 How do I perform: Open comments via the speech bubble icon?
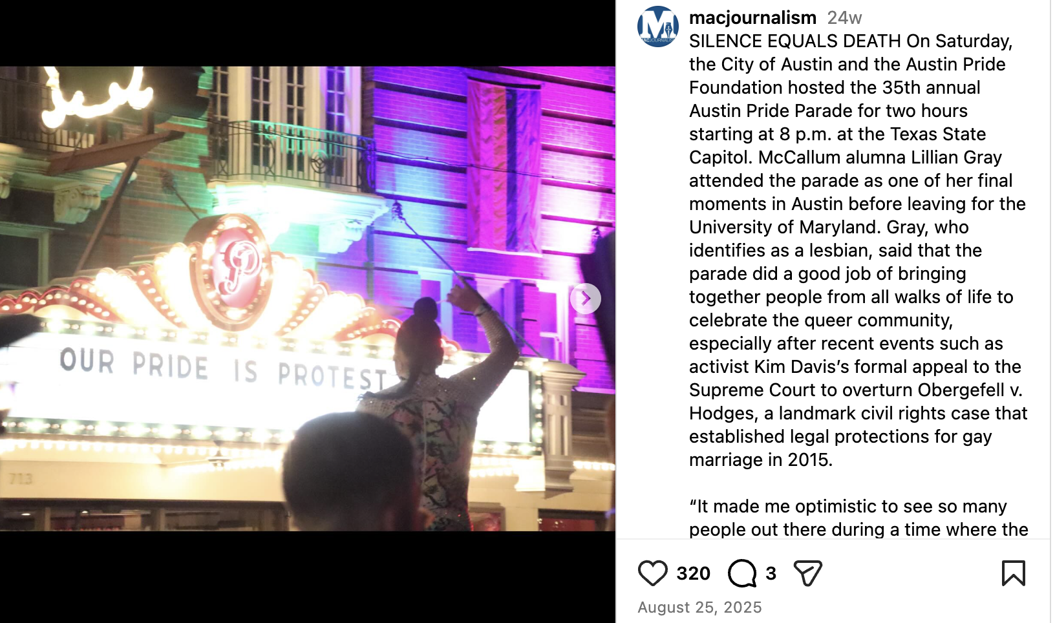[x=742, y=573]
